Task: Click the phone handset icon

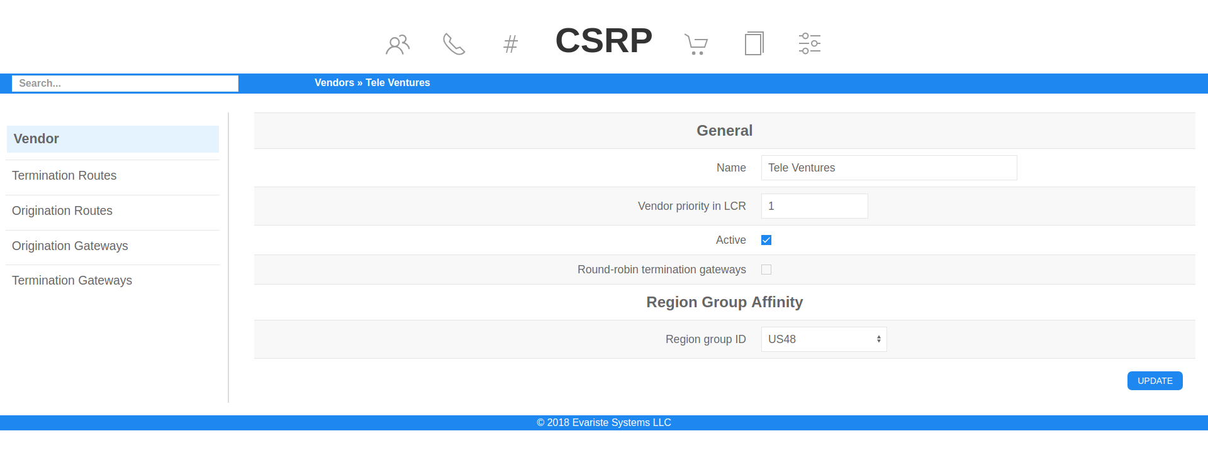Action: 454,44
